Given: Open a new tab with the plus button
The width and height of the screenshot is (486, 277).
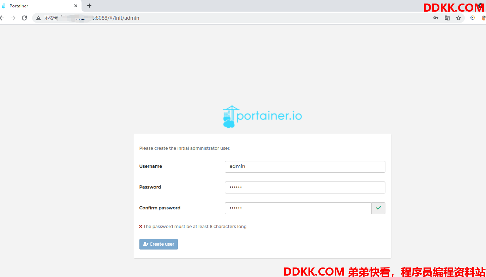Looking at the screenshot, I should pyautogui.click(x=89, y=6).
